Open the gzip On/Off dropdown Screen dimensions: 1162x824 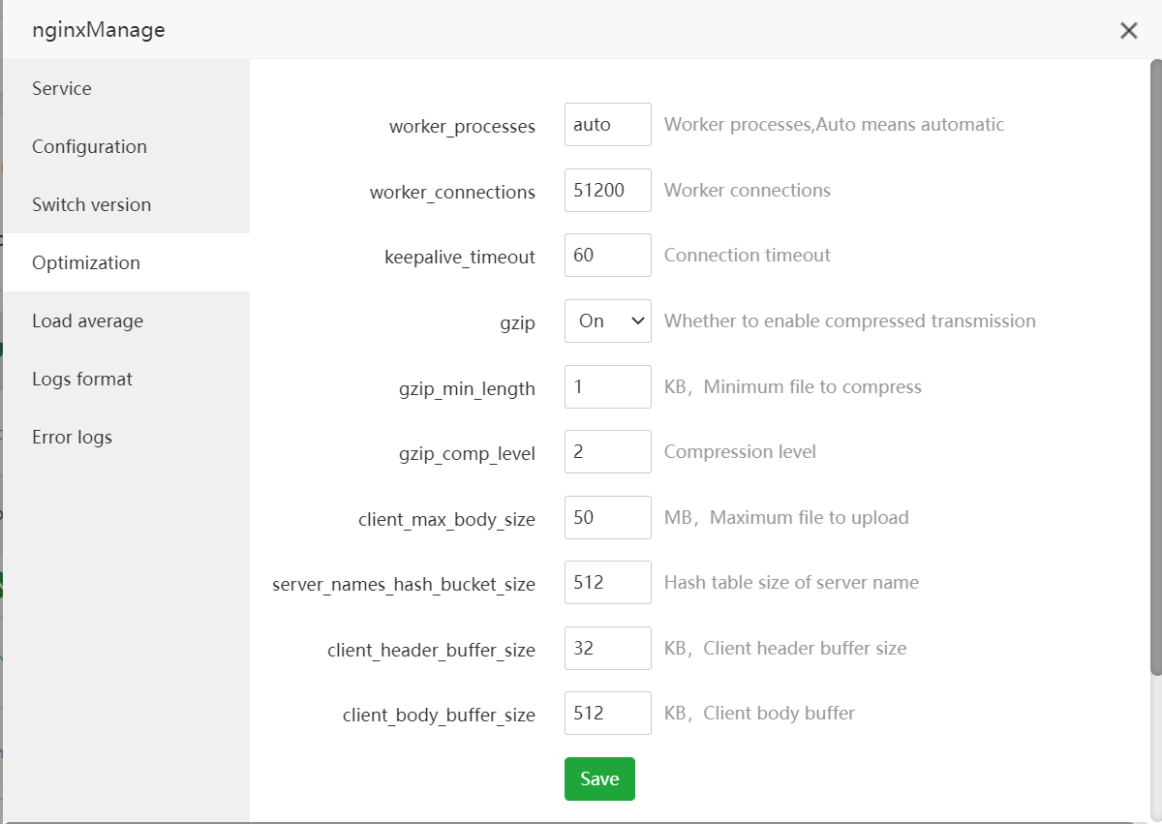pyautogui.click(x=607, y=320)
